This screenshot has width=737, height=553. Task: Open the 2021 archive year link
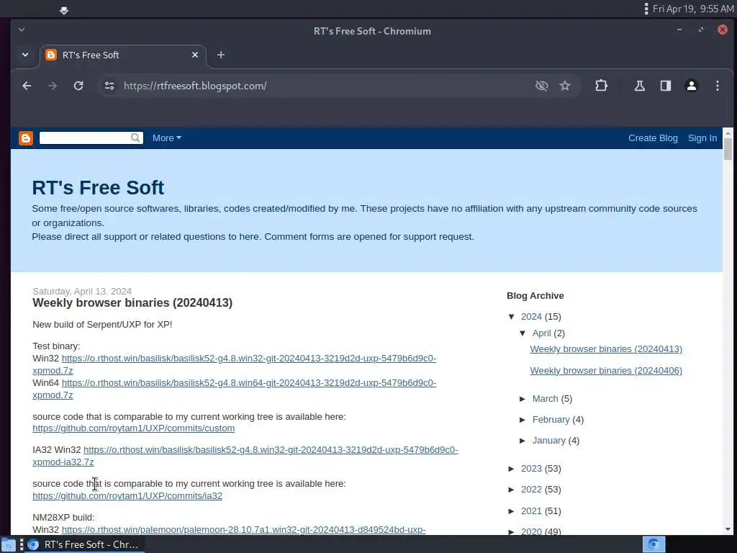(x=531, y=511)
